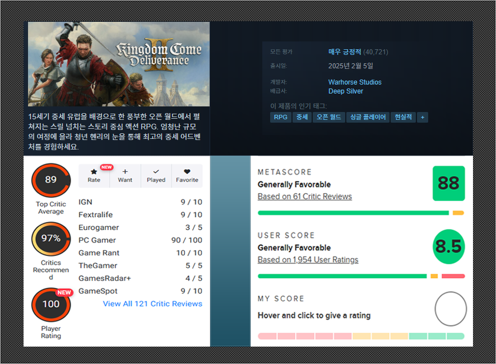Click the 100 Player Rating circle

(x=51, y=304)
